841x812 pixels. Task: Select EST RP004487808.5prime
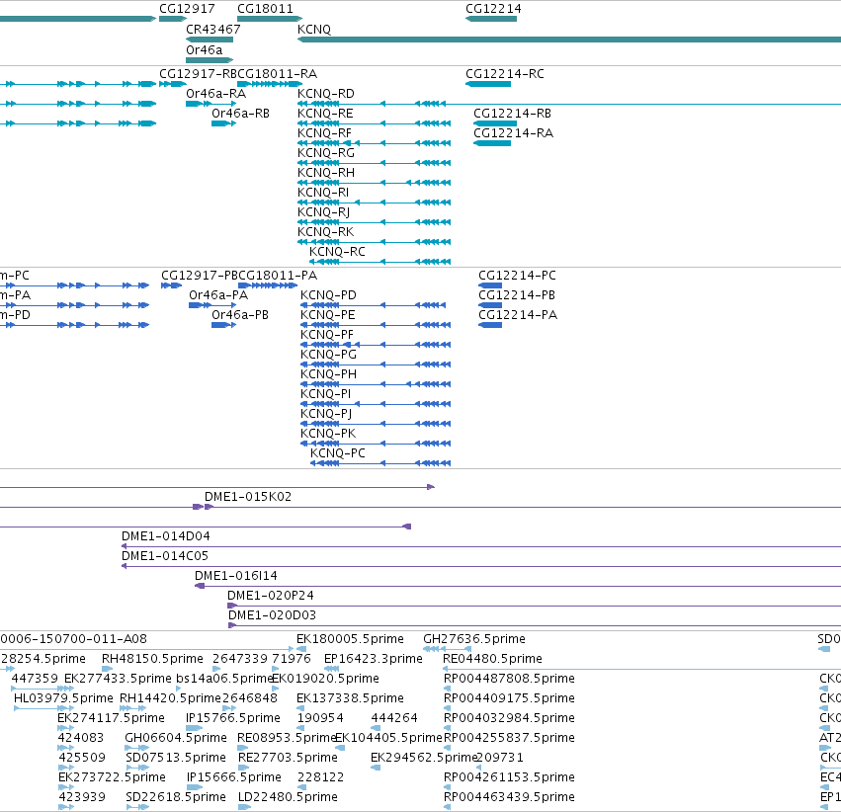click(448, 689)
